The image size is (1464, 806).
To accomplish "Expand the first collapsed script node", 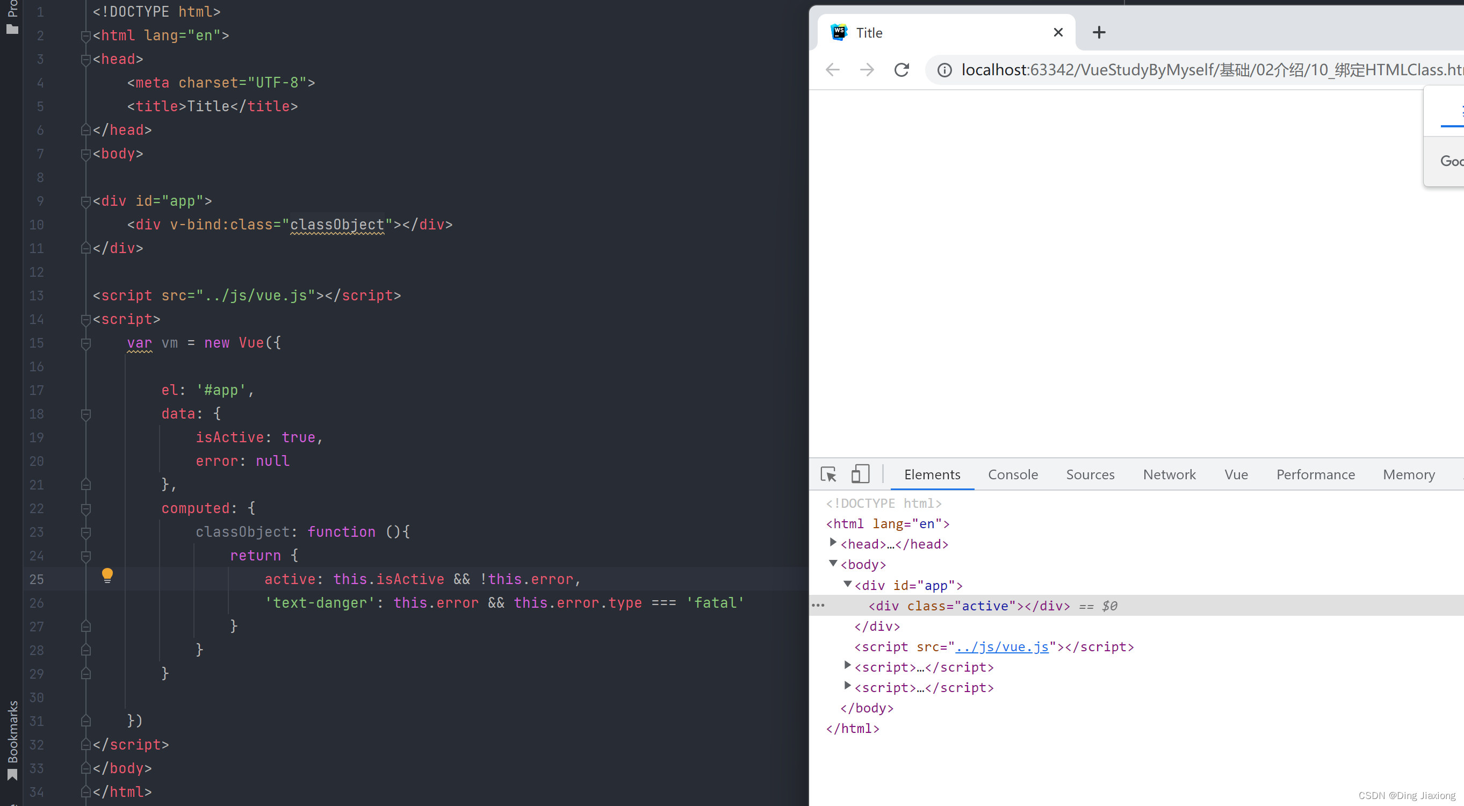I will point(847,665).
